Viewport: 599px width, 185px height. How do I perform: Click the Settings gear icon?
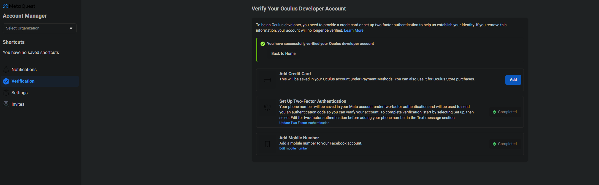(6, 93)
